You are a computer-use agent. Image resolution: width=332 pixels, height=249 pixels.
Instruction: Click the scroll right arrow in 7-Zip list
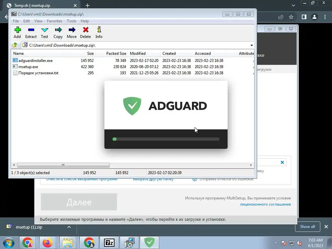click(x=251, y=165)
